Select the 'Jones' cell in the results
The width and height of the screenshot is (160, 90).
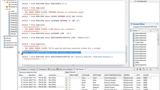point(83,78)
